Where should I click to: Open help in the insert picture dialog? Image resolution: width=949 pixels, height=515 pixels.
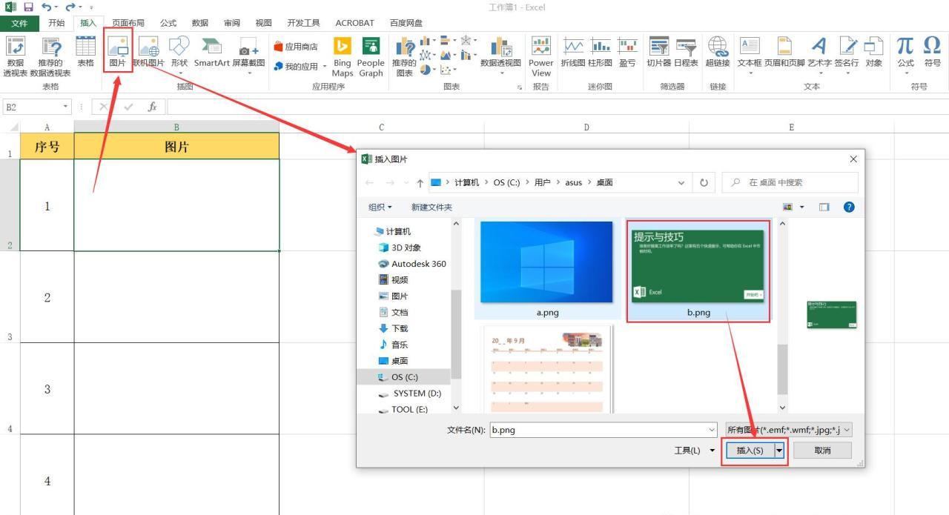pos(850,207)
